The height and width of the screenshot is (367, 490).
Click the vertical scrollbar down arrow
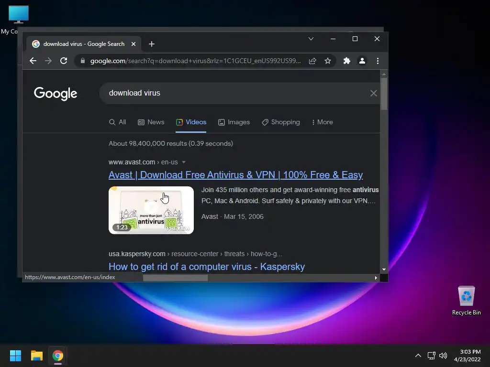384,270
